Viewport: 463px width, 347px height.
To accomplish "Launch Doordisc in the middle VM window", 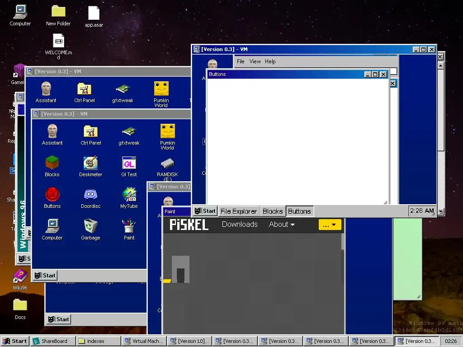I will click(x=90, y=198).
